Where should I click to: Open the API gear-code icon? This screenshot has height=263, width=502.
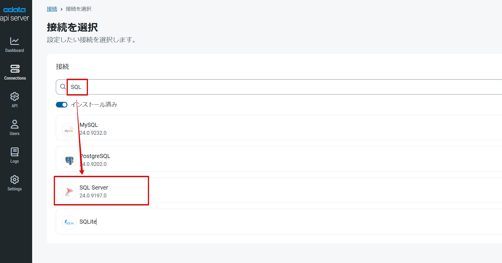[15, 97]
